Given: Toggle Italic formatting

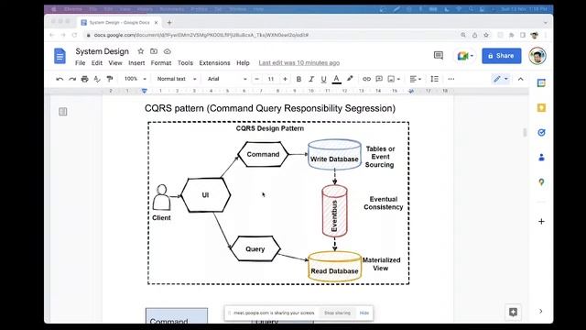Looking at the screenshot, I should click(x=311, y=79).
